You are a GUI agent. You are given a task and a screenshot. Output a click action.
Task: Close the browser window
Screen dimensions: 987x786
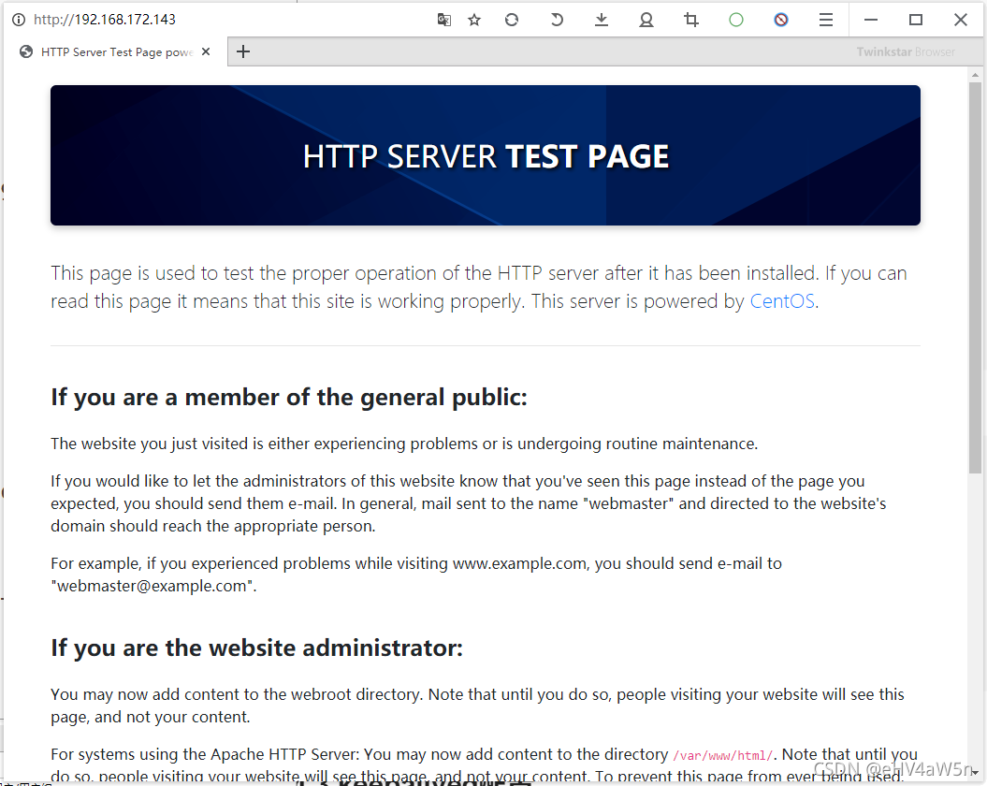(961, 20)
